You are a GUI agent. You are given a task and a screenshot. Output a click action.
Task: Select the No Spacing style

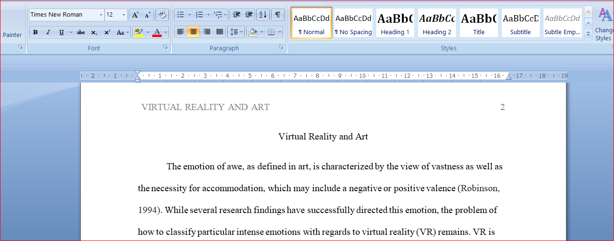point(353,23)
